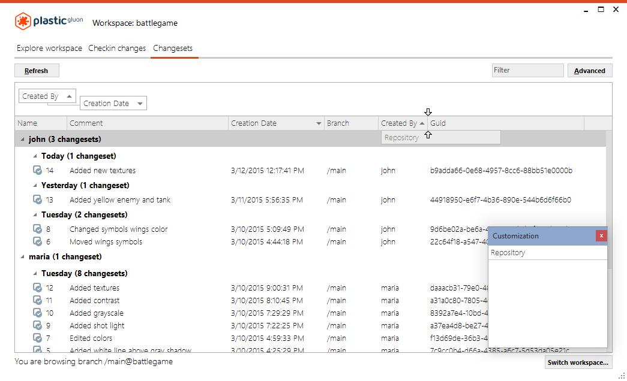
Task: Select the 'Added textures' comment
Action: (94, 288)
